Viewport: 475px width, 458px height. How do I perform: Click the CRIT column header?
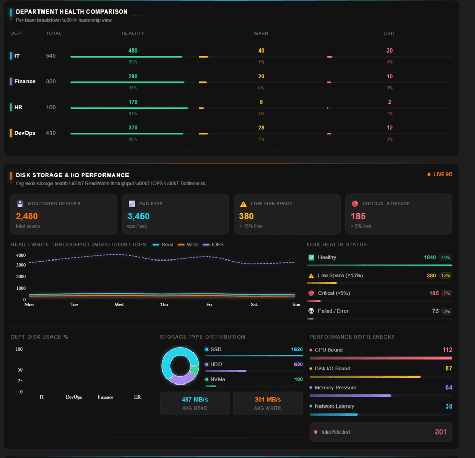pos(389,33)
